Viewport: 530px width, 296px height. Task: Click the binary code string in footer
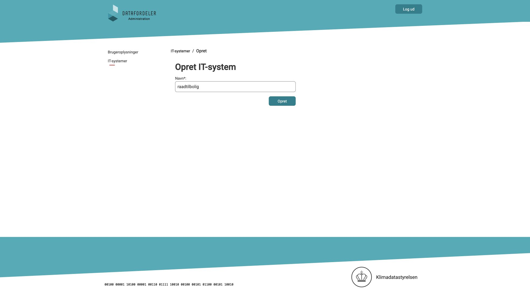169,284
